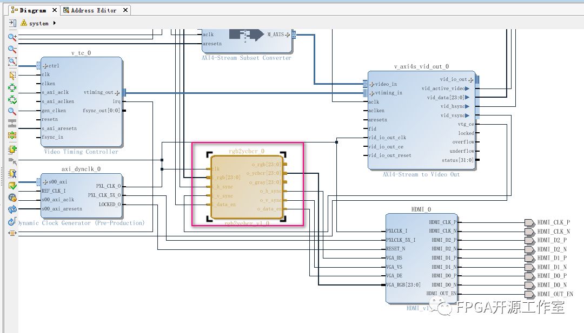The height and width of the screenshot is (333, 584).
Task: Click the Add IP toolbar icon
Action: (x=12, y=149)
